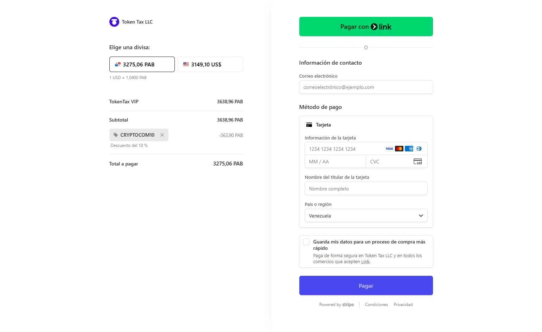The width and height of the screenshot is (542, 332).
Task: Click the CVC help card icon
Action: pyautogui.click(x=418, y=162)
